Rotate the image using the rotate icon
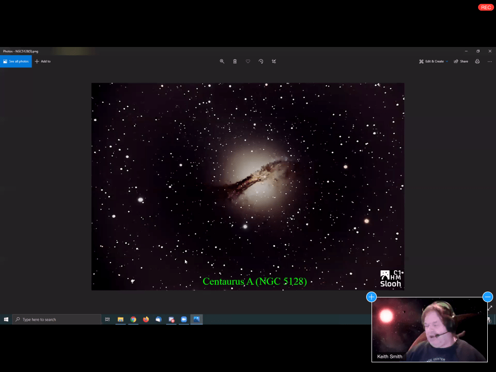 [x=261, y=62]
